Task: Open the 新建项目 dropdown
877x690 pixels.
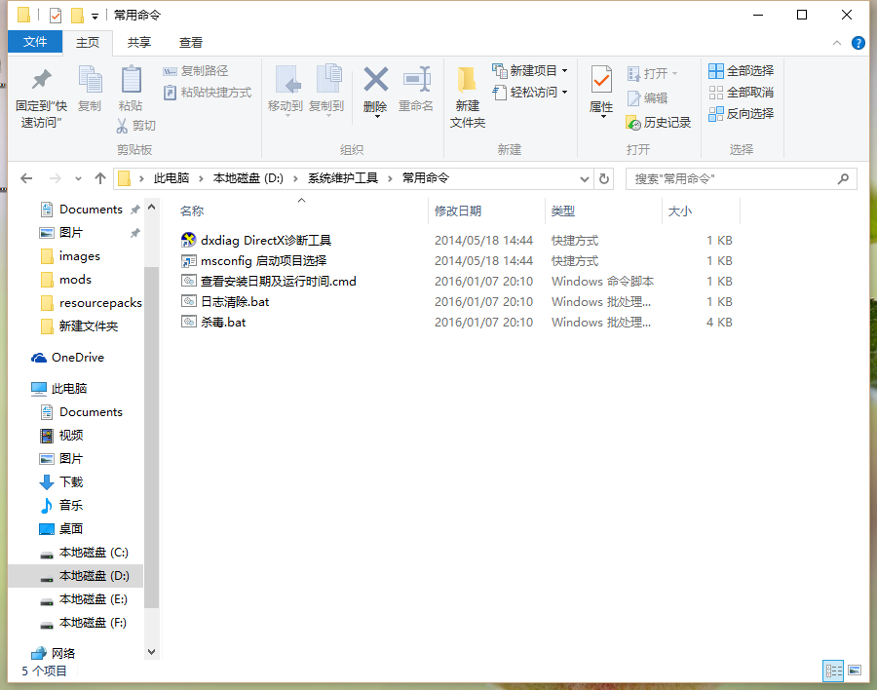Action: tap(530, 71)
